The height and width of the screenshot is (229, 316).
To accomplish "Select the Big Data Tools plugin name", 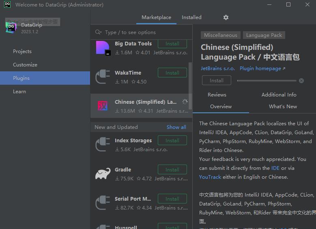I will 133,43.
